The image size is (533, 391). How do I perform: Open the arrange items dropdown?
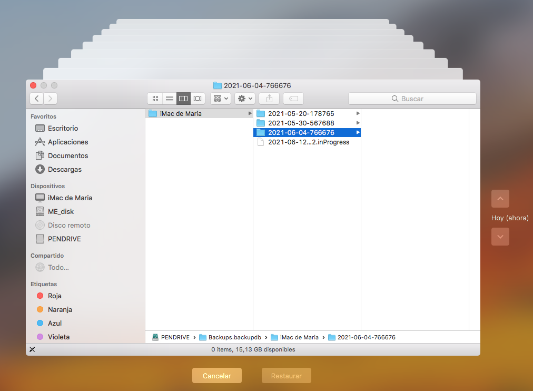click(x=220, y=99)
